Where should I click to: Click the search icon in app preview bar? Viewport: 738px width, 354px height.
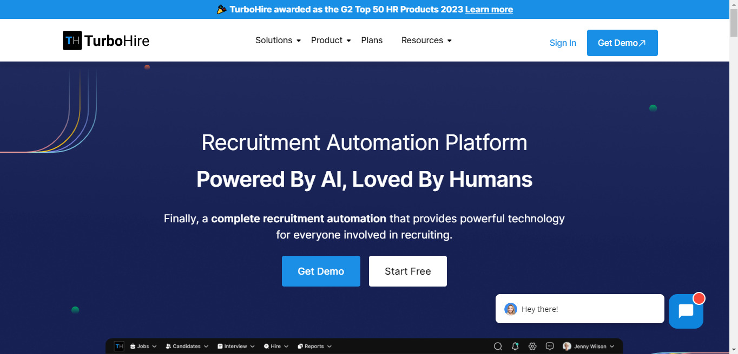(x=498, y=346)
